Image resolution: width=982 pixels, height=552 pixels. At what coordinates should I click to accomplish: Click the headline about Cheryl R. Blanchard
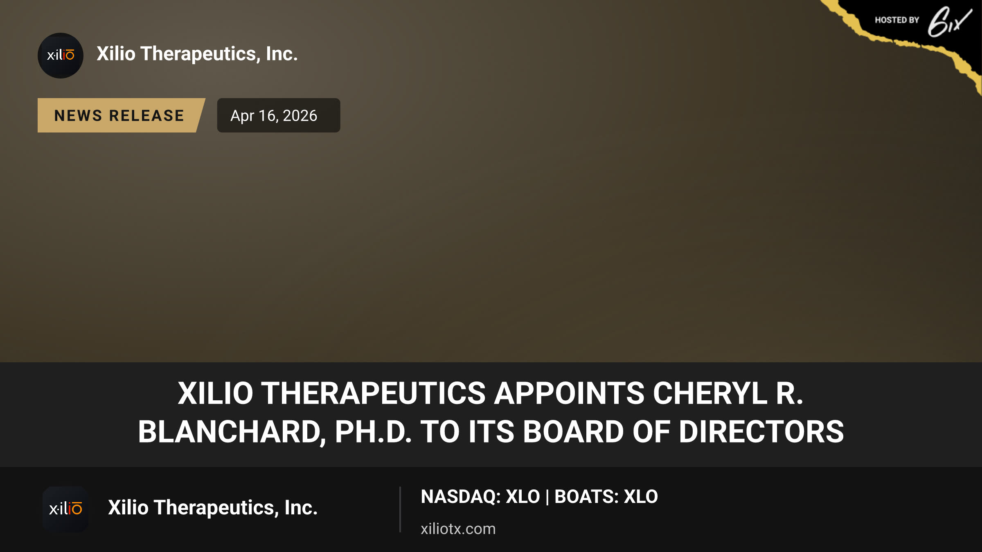pos(491,412)
